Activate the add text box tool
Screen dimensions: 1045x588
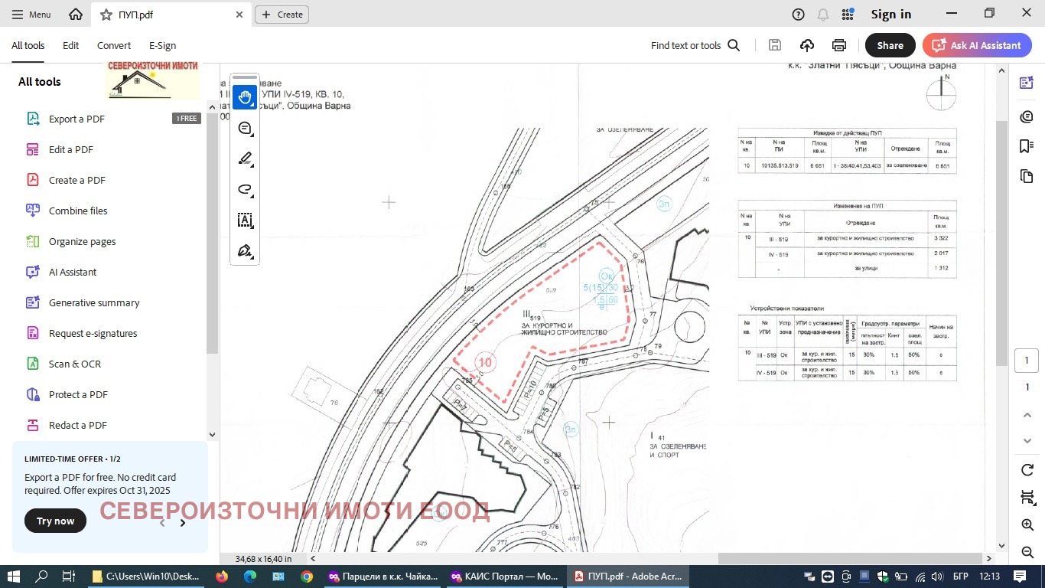[245, 220]
